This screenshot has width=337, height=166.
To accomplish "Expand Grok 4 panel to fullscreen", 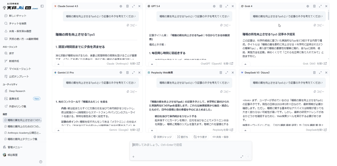I will pos(320,6).
